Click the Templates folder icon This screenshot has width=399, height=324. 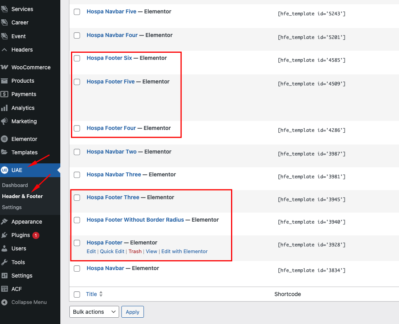(x=4, y=152)
